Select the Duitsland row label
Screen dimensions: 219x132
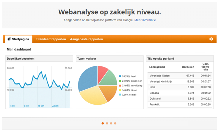155,99
